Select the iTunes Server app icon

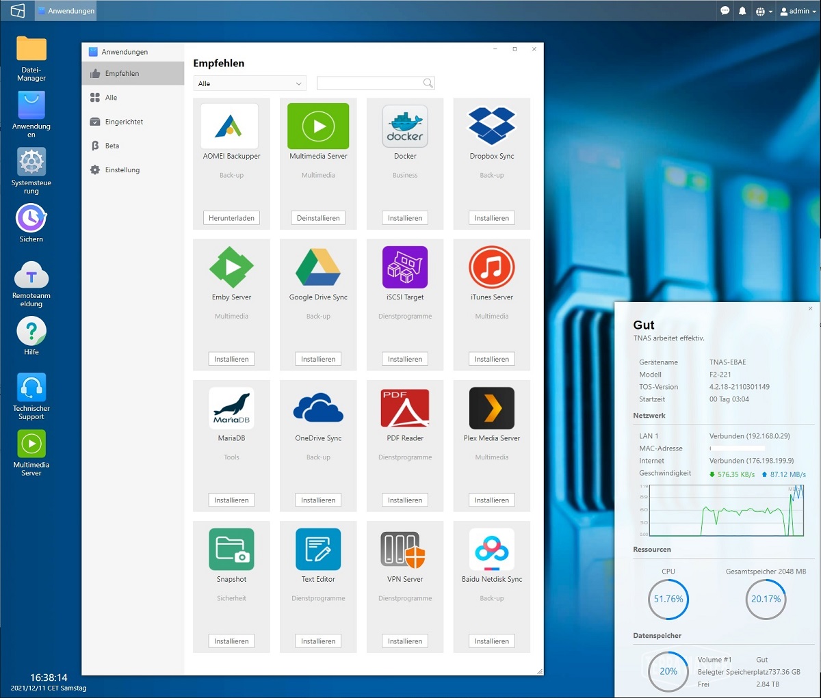[x=492, y=267]
